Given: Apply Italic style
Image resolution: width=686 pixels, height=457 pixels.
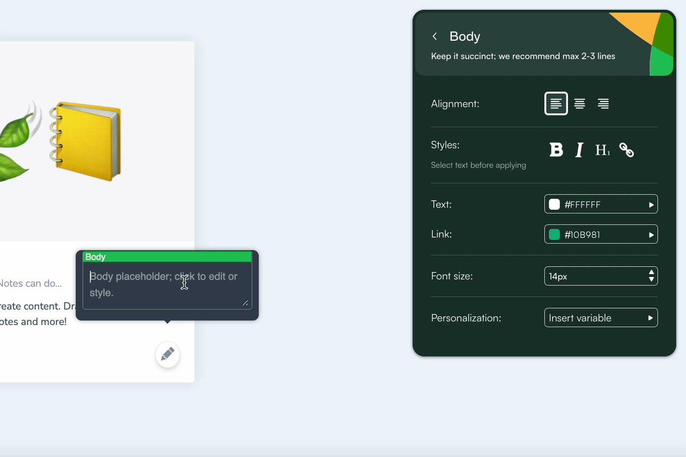Looking at the screenshot, I should tap(579, 150).
